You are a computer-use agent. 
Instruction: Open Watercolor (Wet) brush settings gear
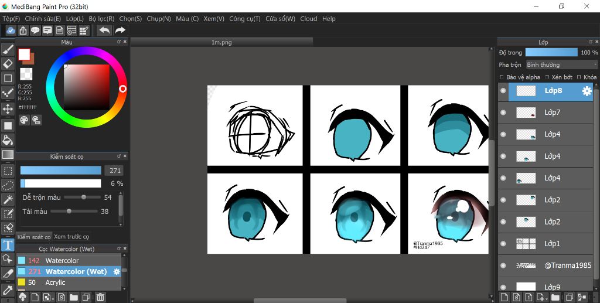tap(117, 271)
